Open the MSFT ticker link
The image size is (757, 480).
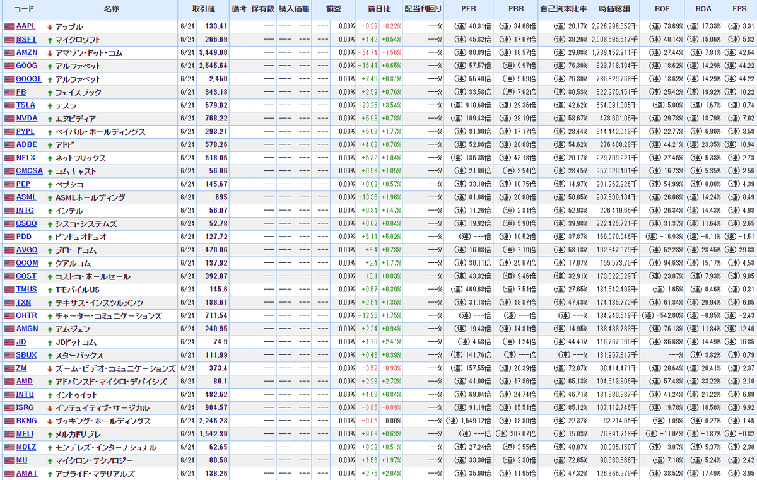coord(26,40)
